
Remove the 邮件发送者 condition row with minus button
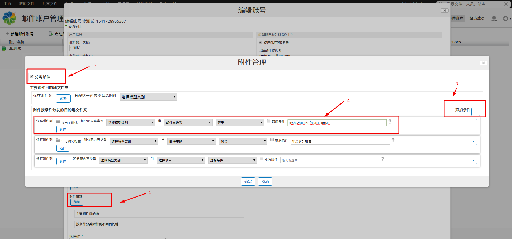[x=473, y=123]
